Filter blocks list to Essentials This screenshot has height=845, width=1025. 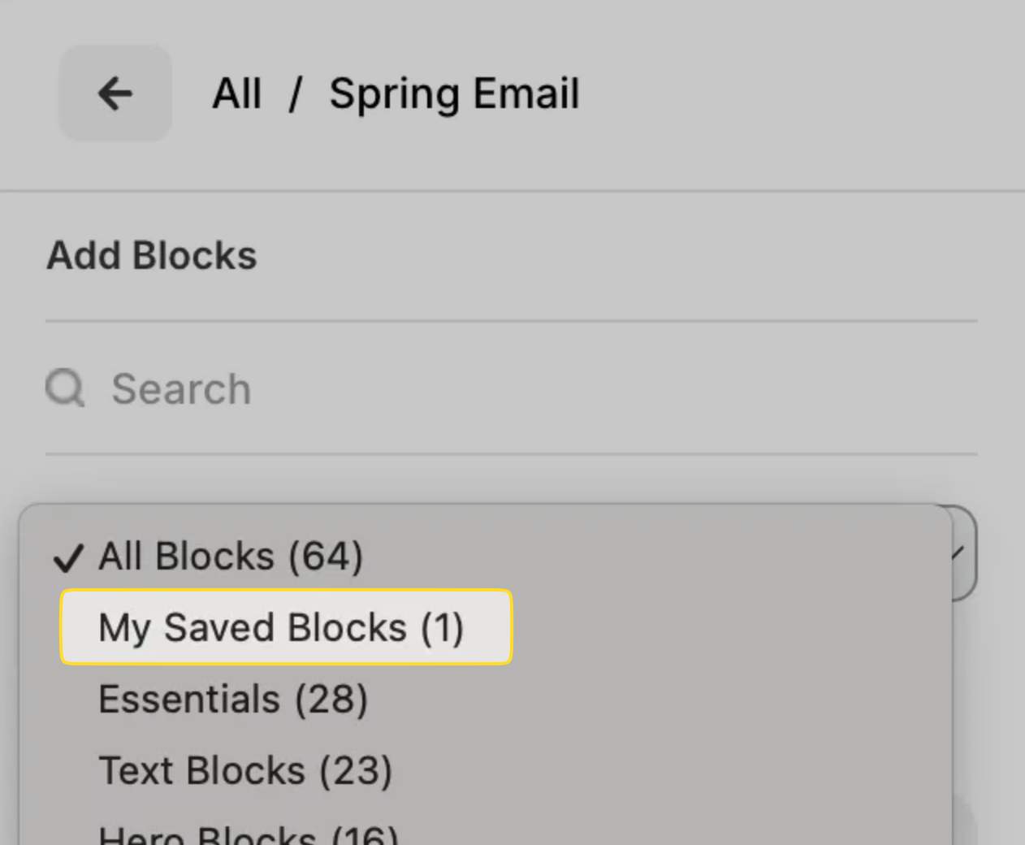(233, 700)
